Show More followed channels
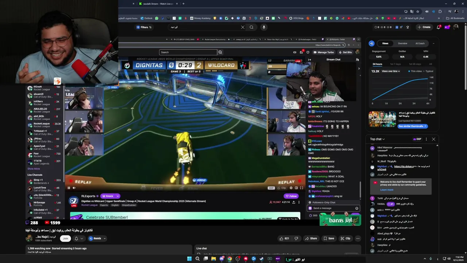 (34, 169)
